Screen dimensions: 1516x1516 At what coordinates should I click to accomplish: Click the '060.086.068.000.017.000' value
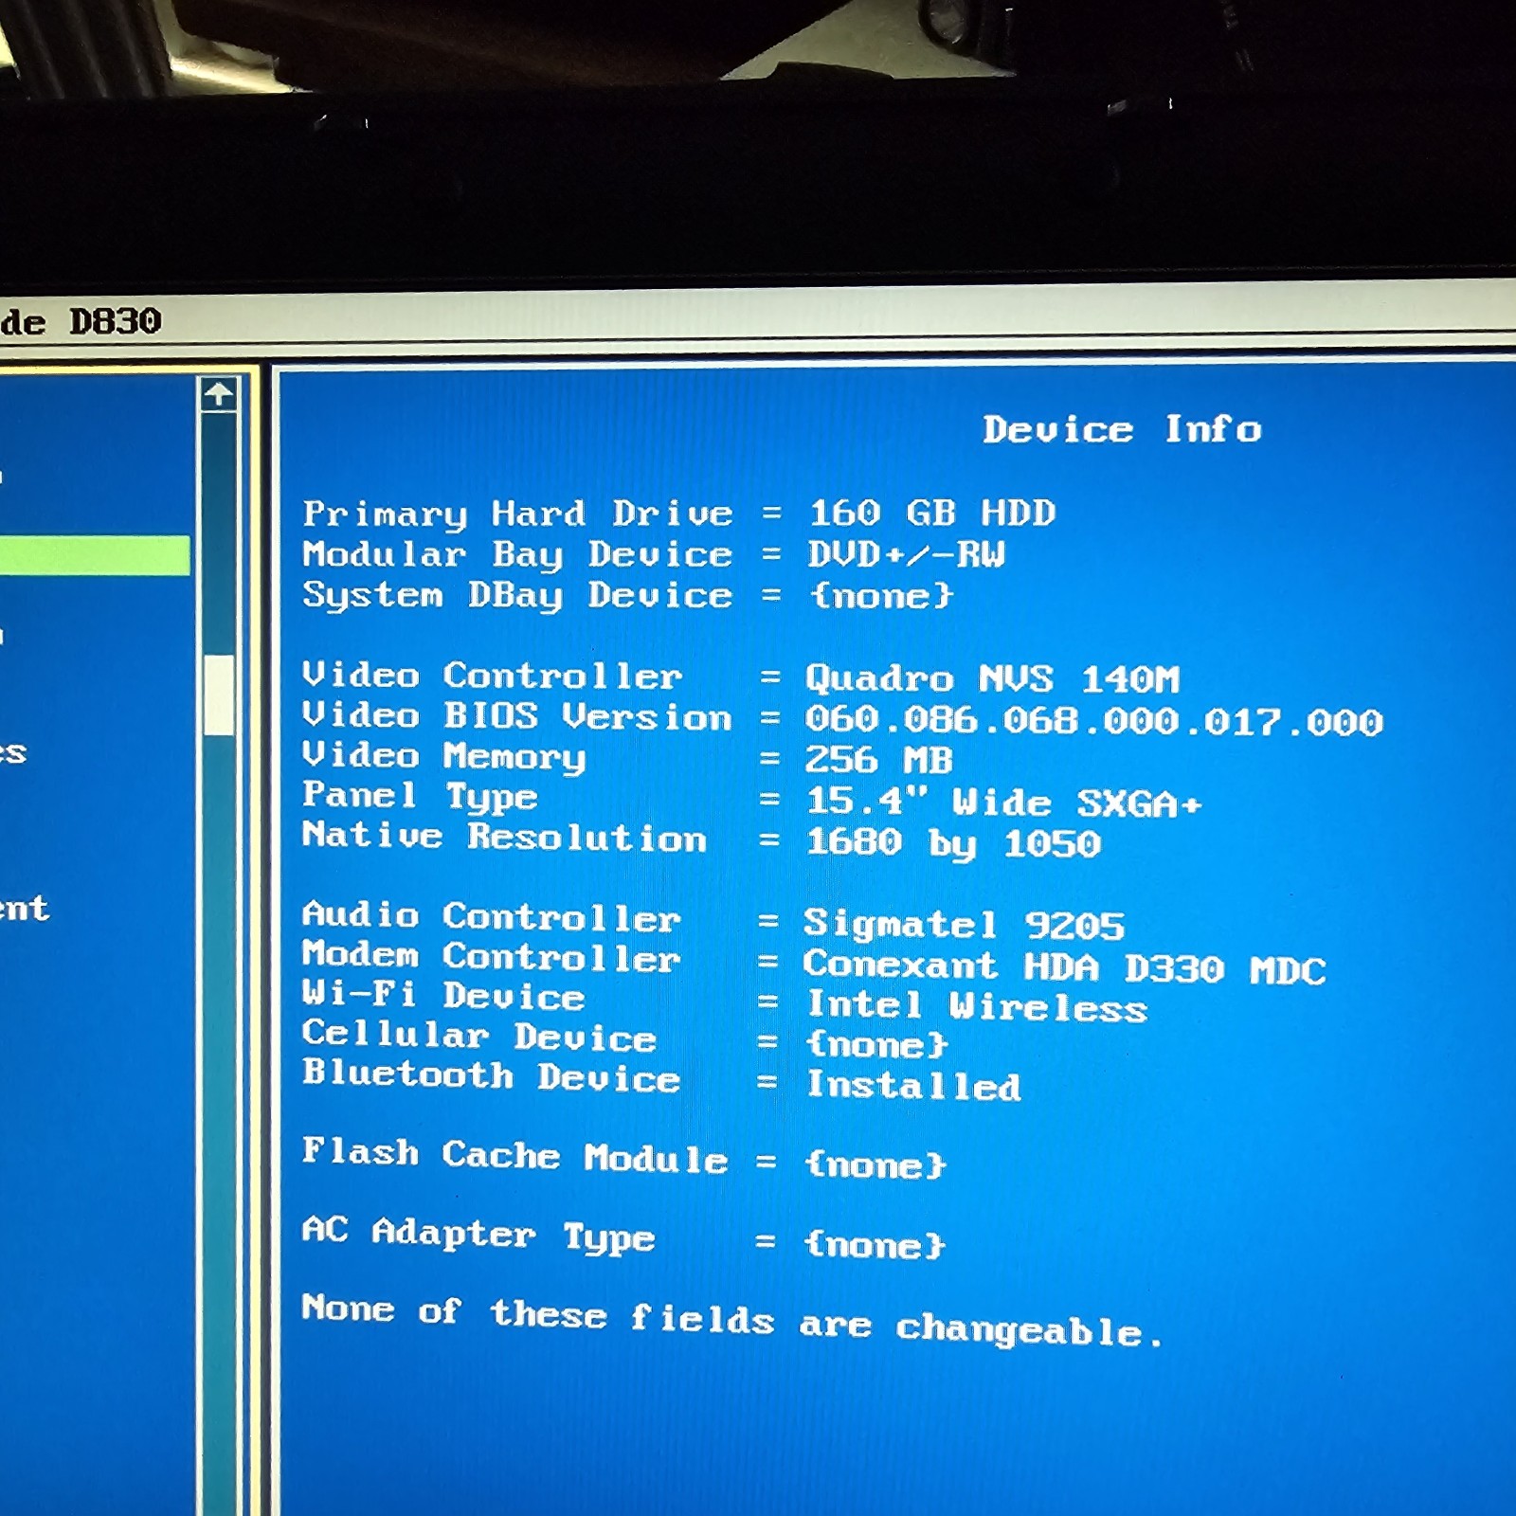tap(1093, 721)
